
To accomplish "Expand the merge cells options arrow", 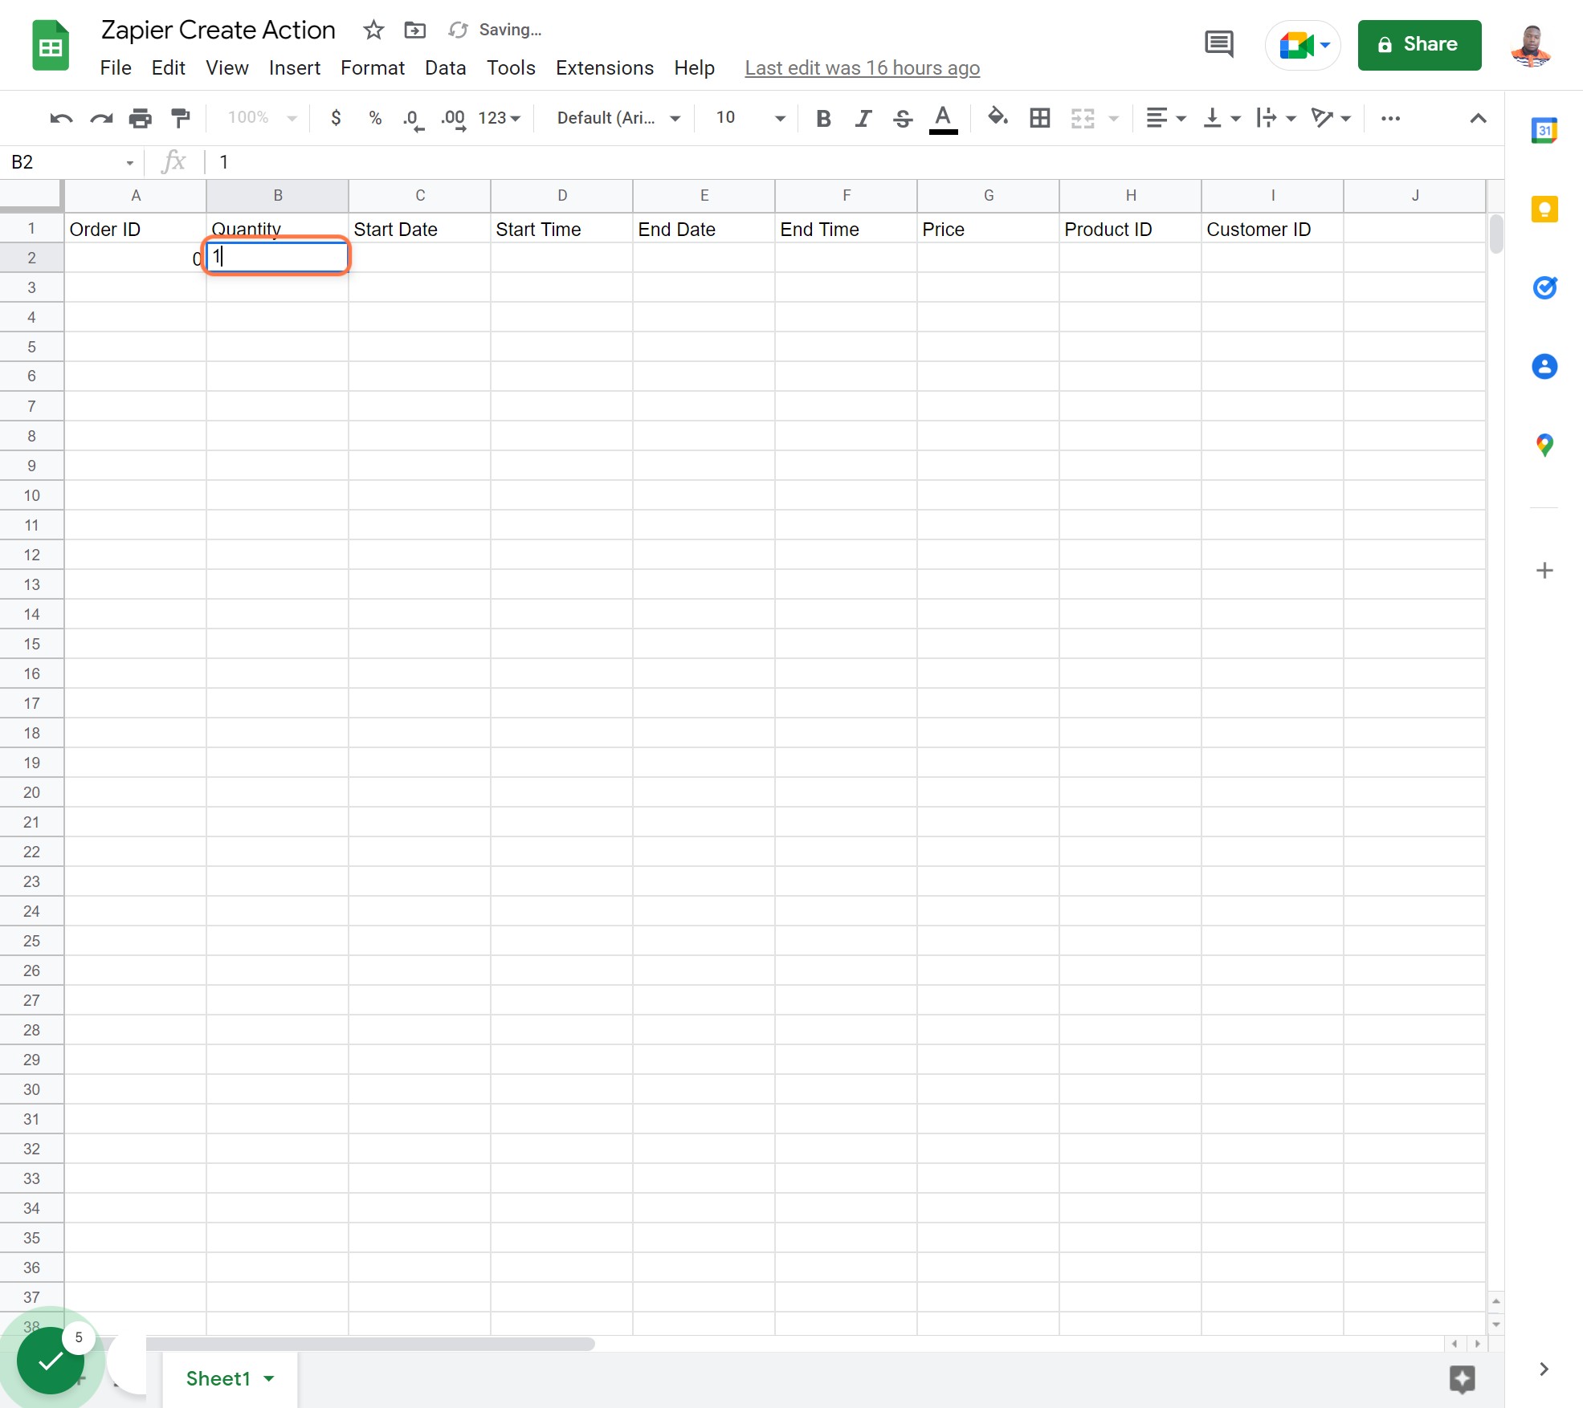I will (1114, 119).
